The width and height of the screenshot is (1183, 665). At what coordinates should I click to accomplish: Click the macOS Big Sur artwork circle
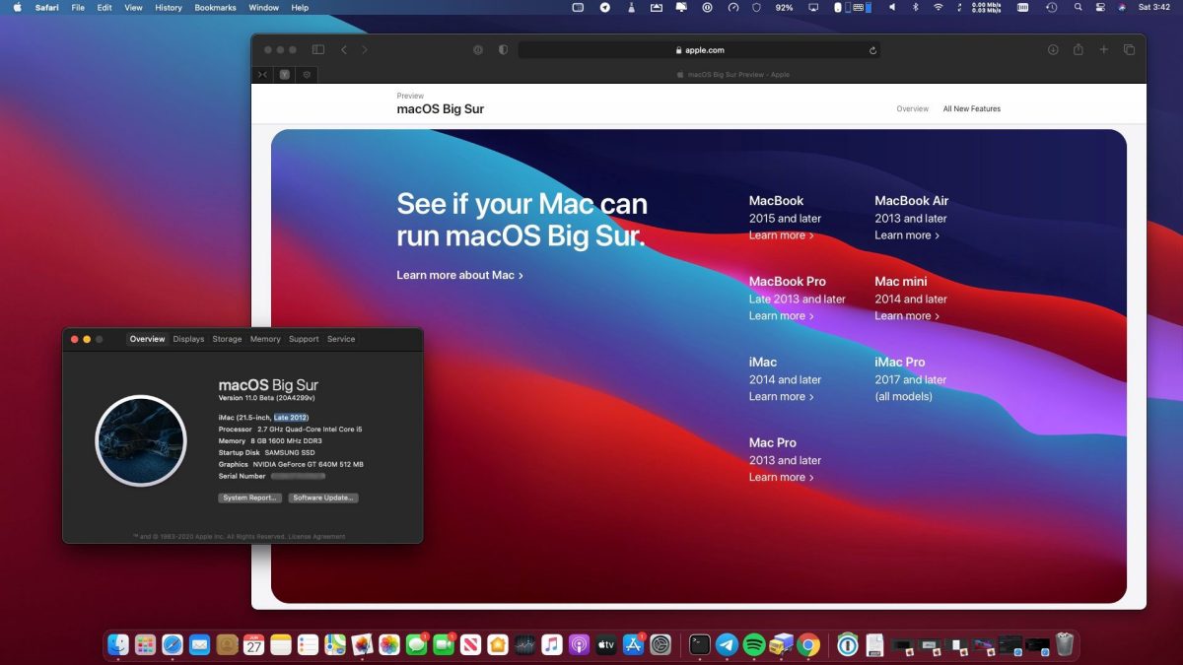(x=140, y=440)
